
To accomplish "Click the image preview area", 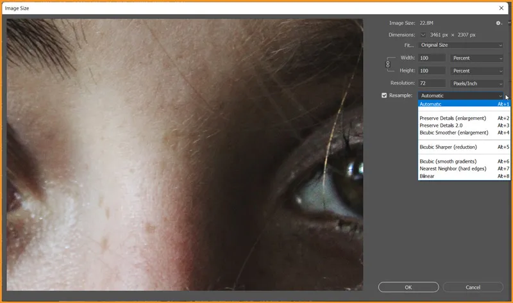I will [185, 154].
